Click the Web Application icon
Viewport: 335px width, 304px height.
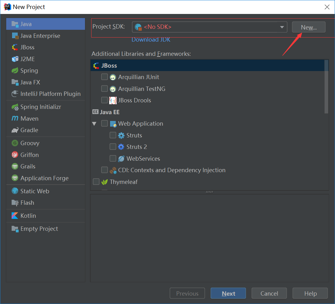(113, 124)
